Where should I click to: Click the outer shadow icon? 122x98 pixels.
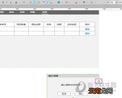pos(67,2)
